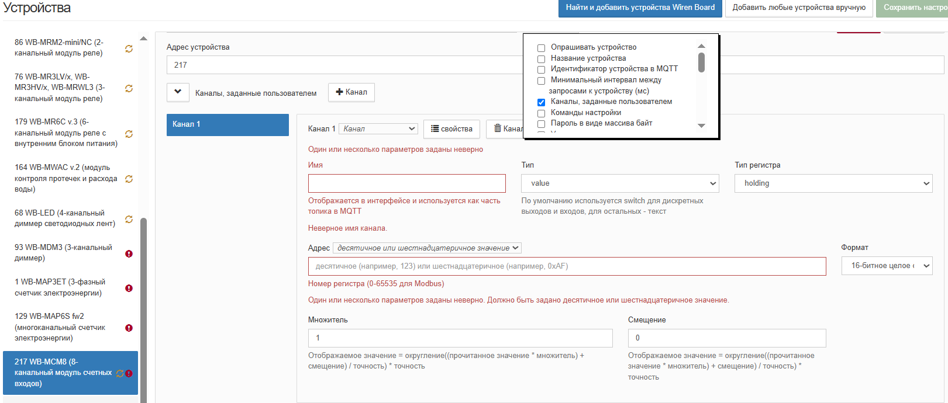This screenshot has height=403, width=948.
Task: Select device 164 WB-MWAC v.2
Action: [70, 178]
